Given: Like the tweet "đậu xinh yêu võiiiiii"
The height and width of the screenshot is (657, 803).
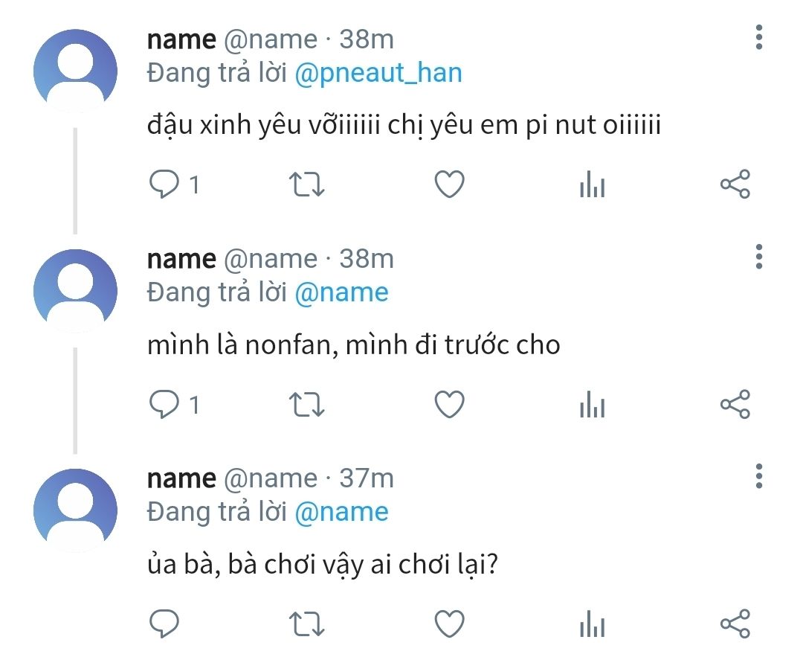Looking at the screenshot, I should pyautogui.click(x=449, y=185).
